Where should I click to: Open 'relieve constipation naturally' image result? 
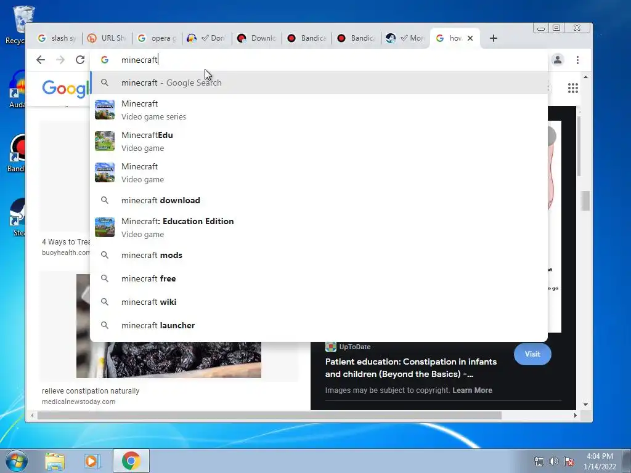pos(91,390)
